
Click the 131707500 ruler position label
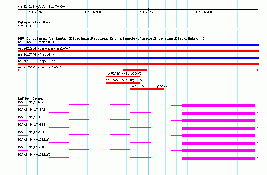pyautogui.click(x=93, y=12)
